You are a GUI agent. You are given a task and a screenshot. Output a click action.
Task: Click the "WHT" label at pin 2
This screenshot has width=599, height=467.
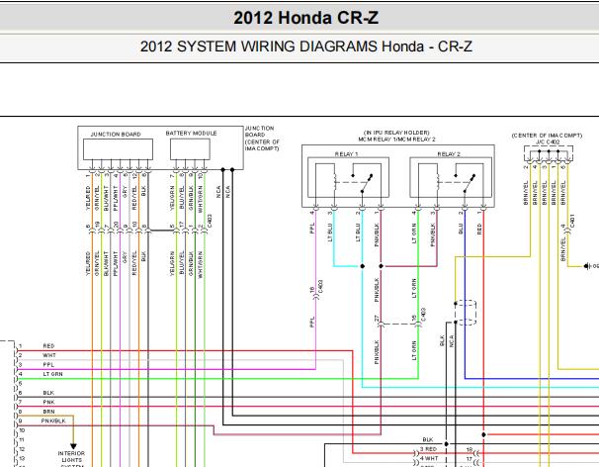tap(48, 355)
